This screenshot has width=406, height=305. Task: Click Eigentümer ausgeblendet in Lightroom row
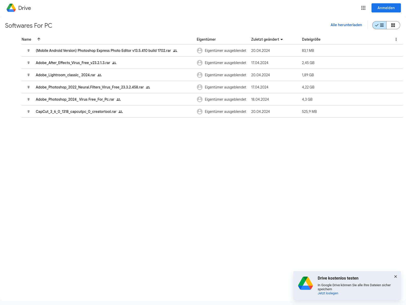click(225, 75)
